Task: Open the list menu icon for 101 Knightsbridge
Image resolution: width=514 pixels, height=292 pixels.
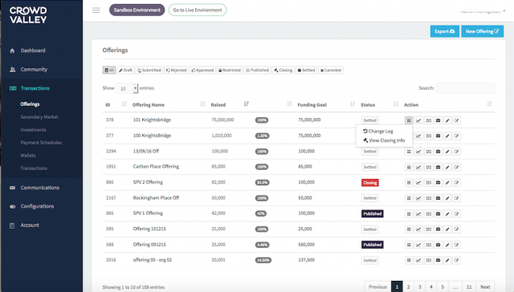Action: pyautogui.click(x=409, y=120)
